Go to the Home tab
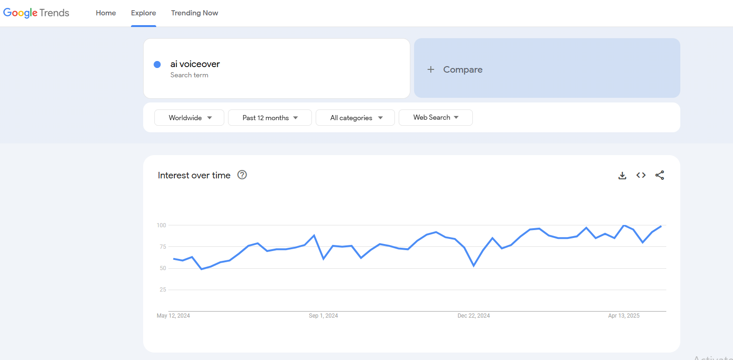The height and width of the screenshot is (360, 733). (106, 13)
